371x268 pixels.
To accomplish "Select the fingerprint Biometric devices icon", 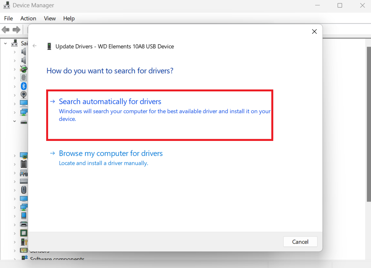I will (23, 78).
